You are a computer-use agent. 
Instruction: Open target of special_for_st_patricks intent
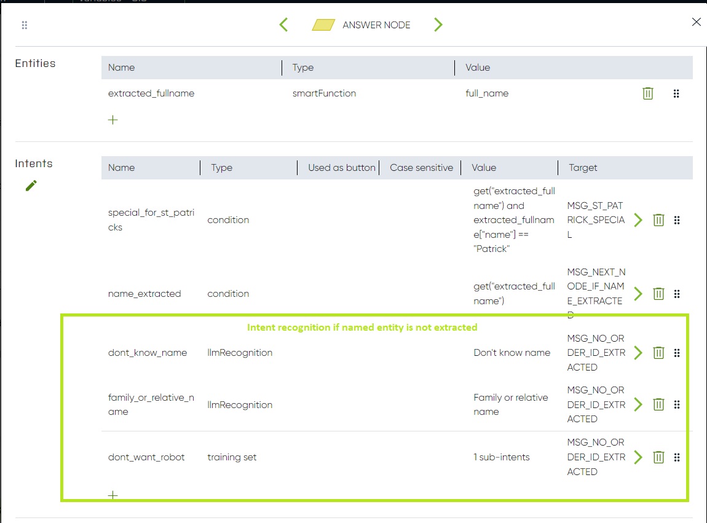tap(638, 220)
